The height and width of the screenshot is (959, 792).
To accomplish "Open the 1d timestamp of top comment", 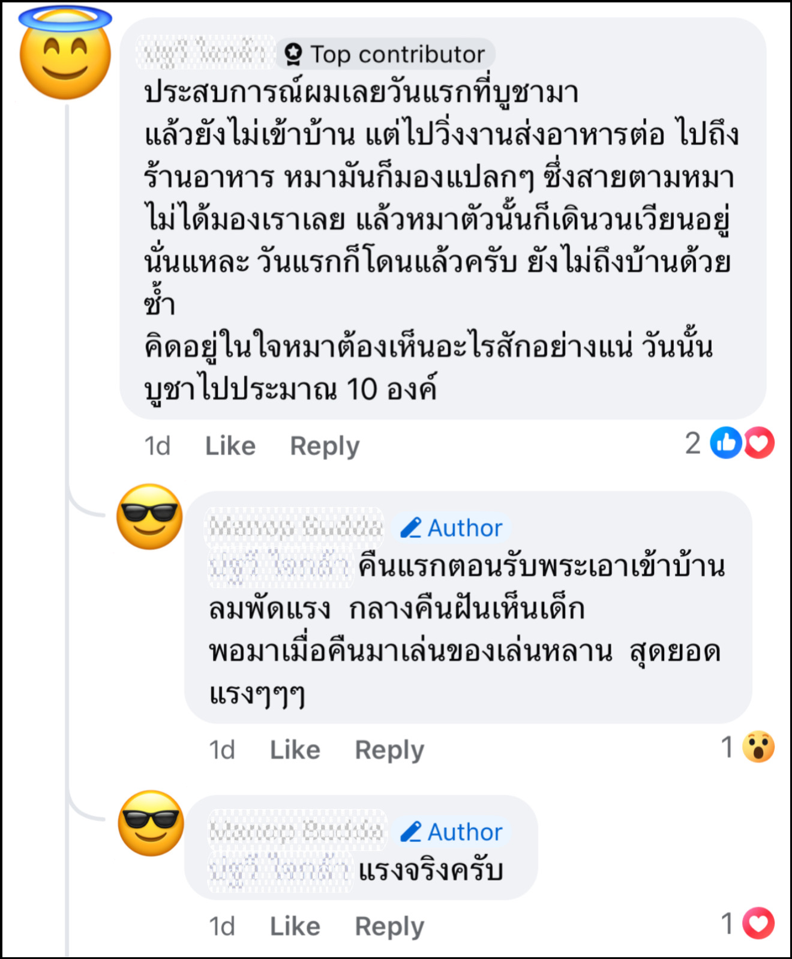I will [157, 446].
